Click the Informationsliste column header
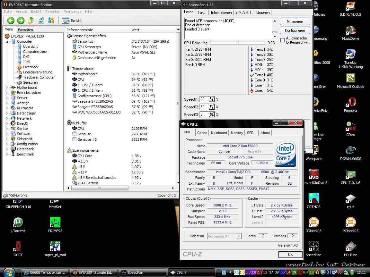 coord(97,30)
